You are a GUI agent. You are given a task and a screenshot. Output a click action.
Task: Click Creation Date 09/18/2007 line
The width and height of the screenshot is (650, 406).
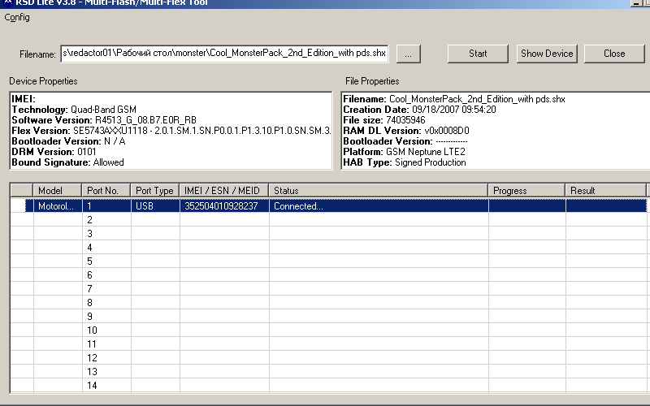pyautogui.click(x=419, y=110)
